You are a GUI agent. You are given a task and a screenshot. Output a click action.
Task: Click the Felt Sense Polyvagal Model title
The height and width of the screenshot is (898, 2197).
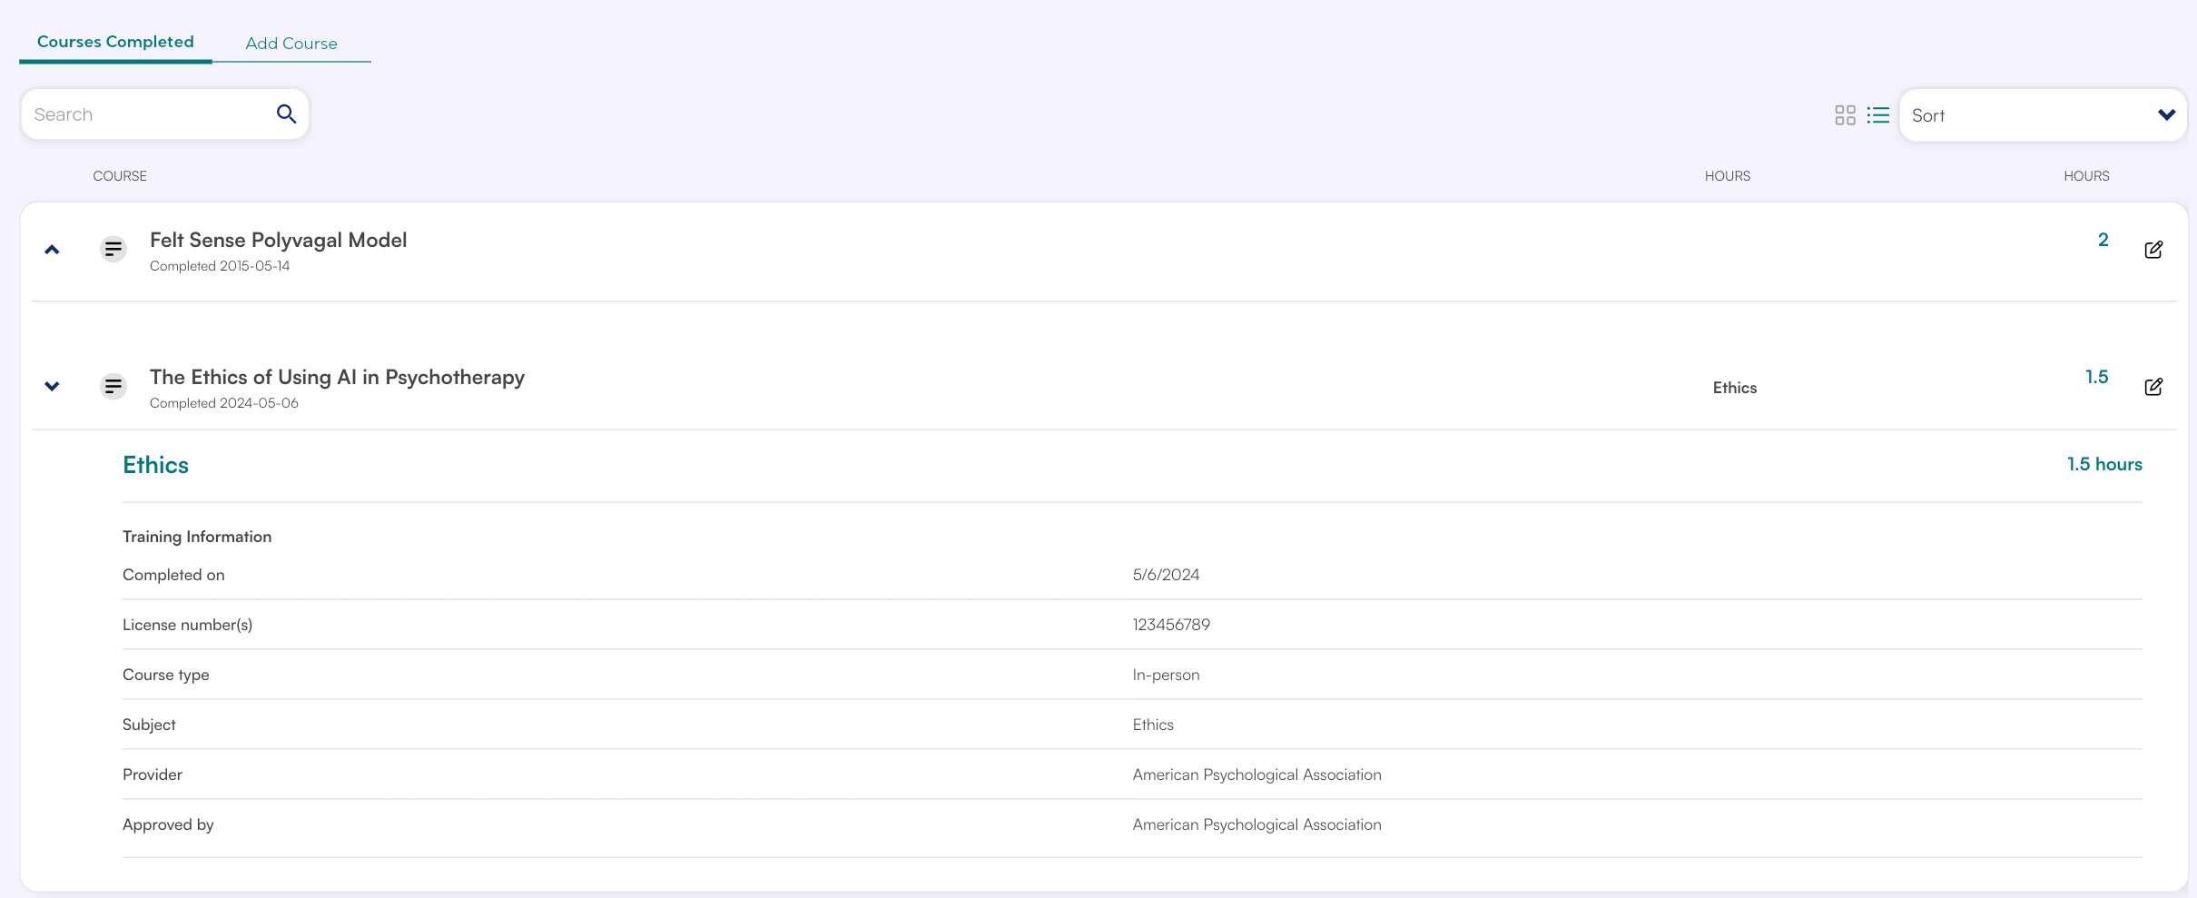pos(278,240)
